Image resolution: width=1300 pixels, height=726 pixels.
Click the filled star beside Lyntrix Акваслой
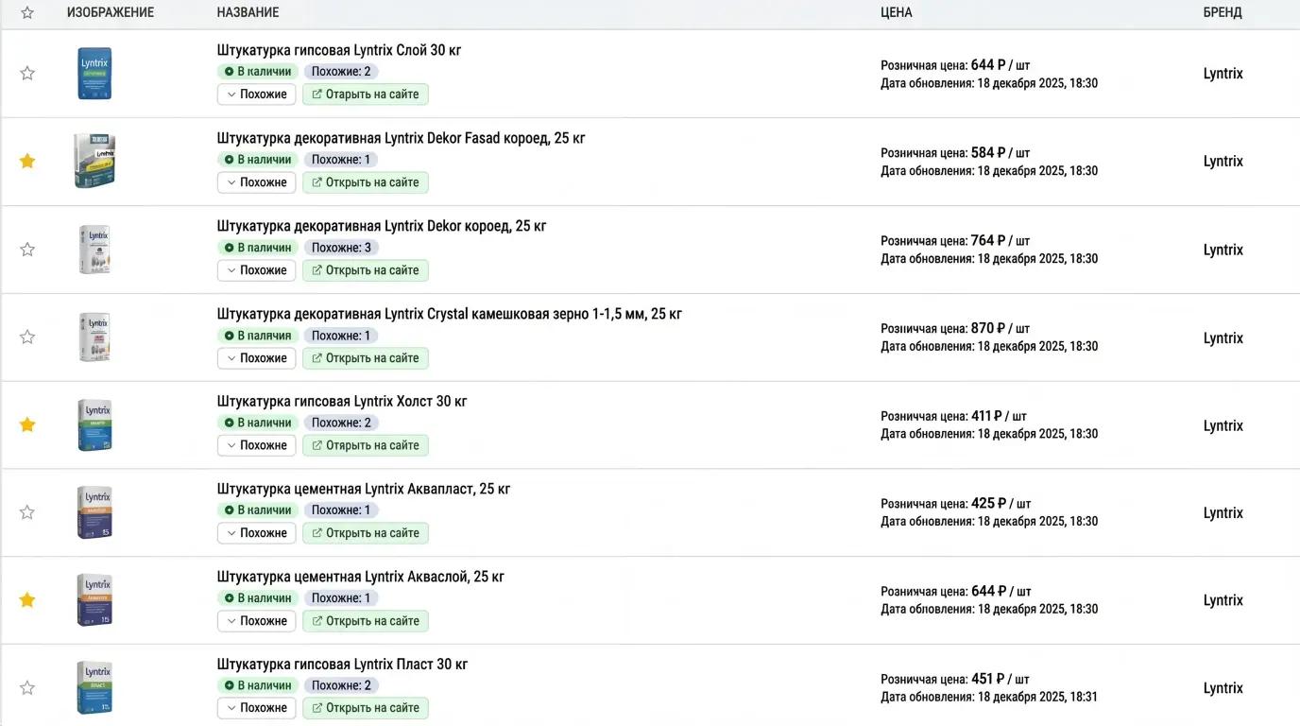[x=27, y=600]
